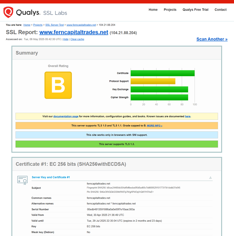This screenshot has height=236, width=234.
Task: Click the Server Key and Certificate #1 heading
Action: pos(51,177)
